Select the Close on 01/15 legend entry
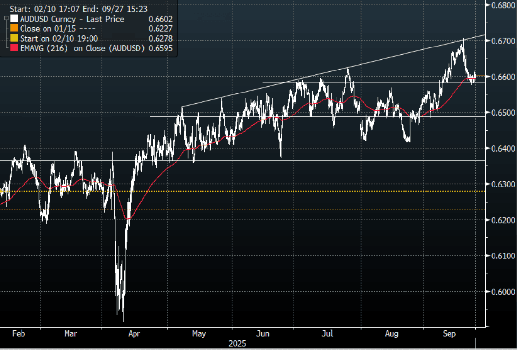The width and height of the screenshot is (517, 350). [54, 29]
